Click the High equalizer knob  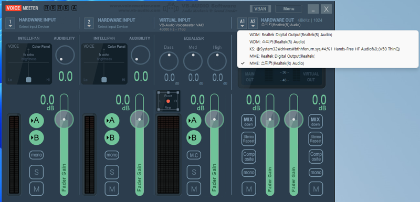(x=217, y=61)
